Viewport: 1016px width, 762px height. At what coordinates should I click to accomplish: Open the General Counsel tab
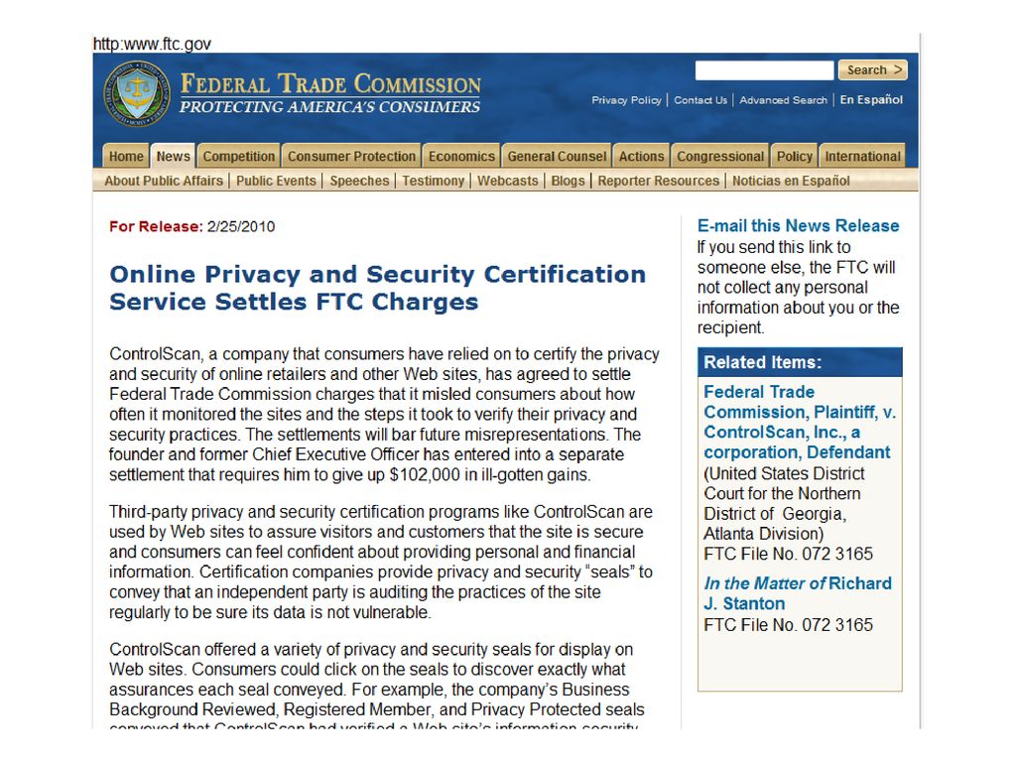[x=557, y=156]
